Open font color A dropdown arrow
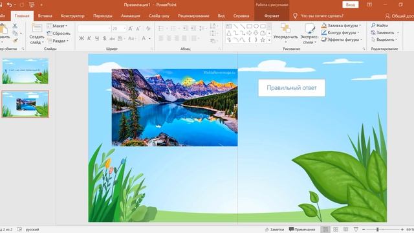 click(149, 39)
